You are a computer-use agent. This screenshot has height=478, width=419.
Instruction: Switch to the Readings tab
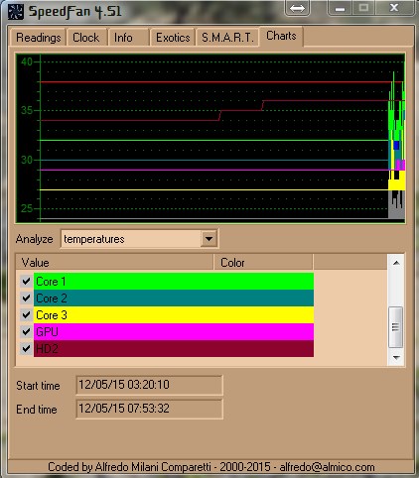tap(38, 38)
